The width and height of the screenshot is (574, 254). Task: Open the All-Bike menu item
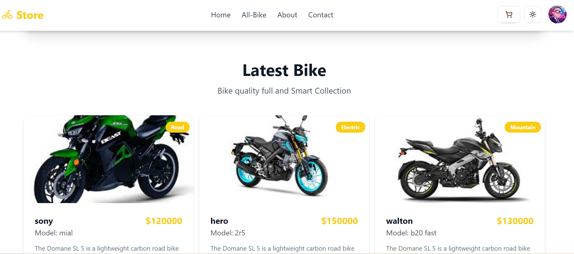(x=254, y=15)
